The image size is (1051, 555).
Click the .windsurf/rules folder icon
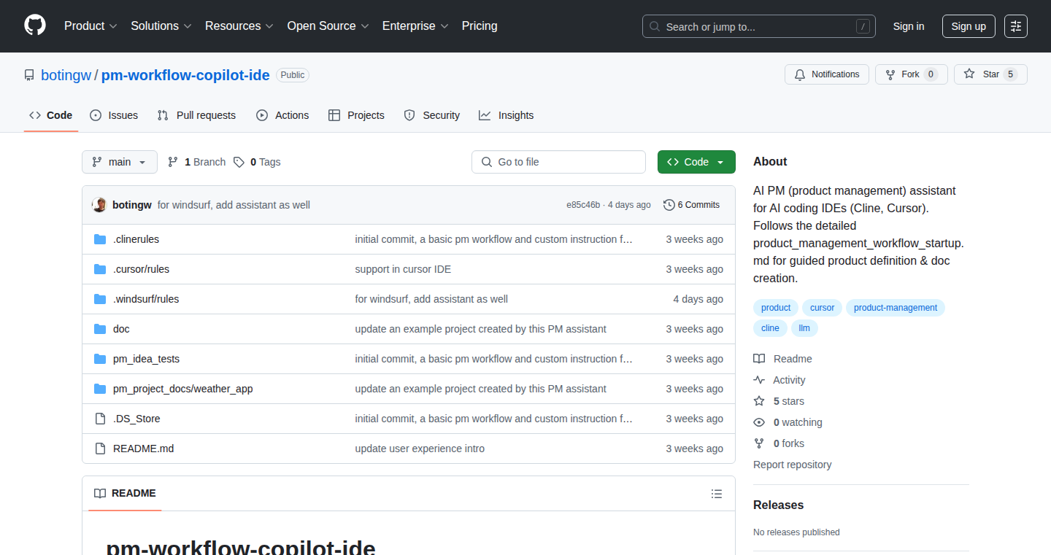coord(100,299)
